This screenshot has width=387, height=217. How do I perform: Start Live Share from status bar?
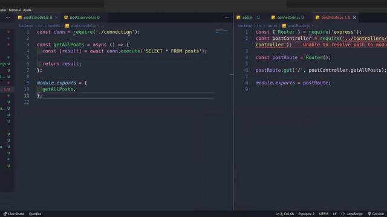(x=14, y=214)
